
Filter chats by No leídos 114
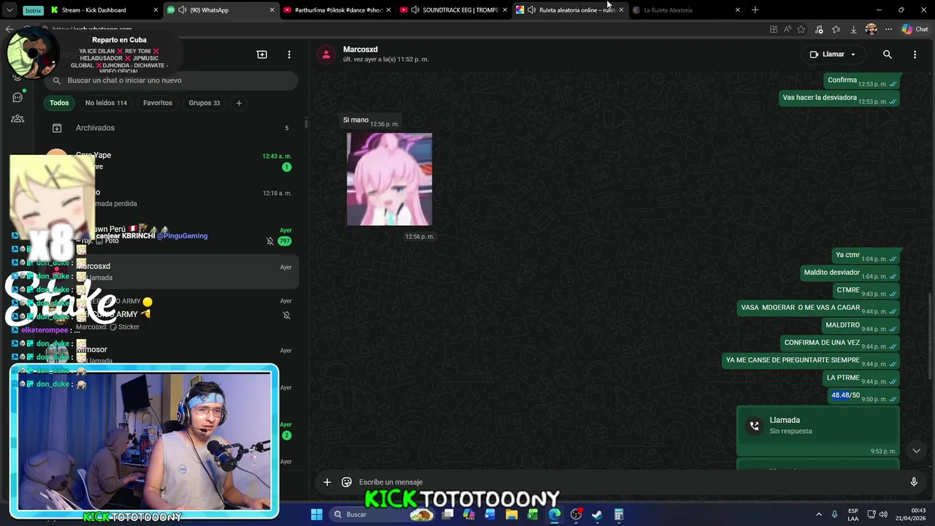click(x=106, y=103)
